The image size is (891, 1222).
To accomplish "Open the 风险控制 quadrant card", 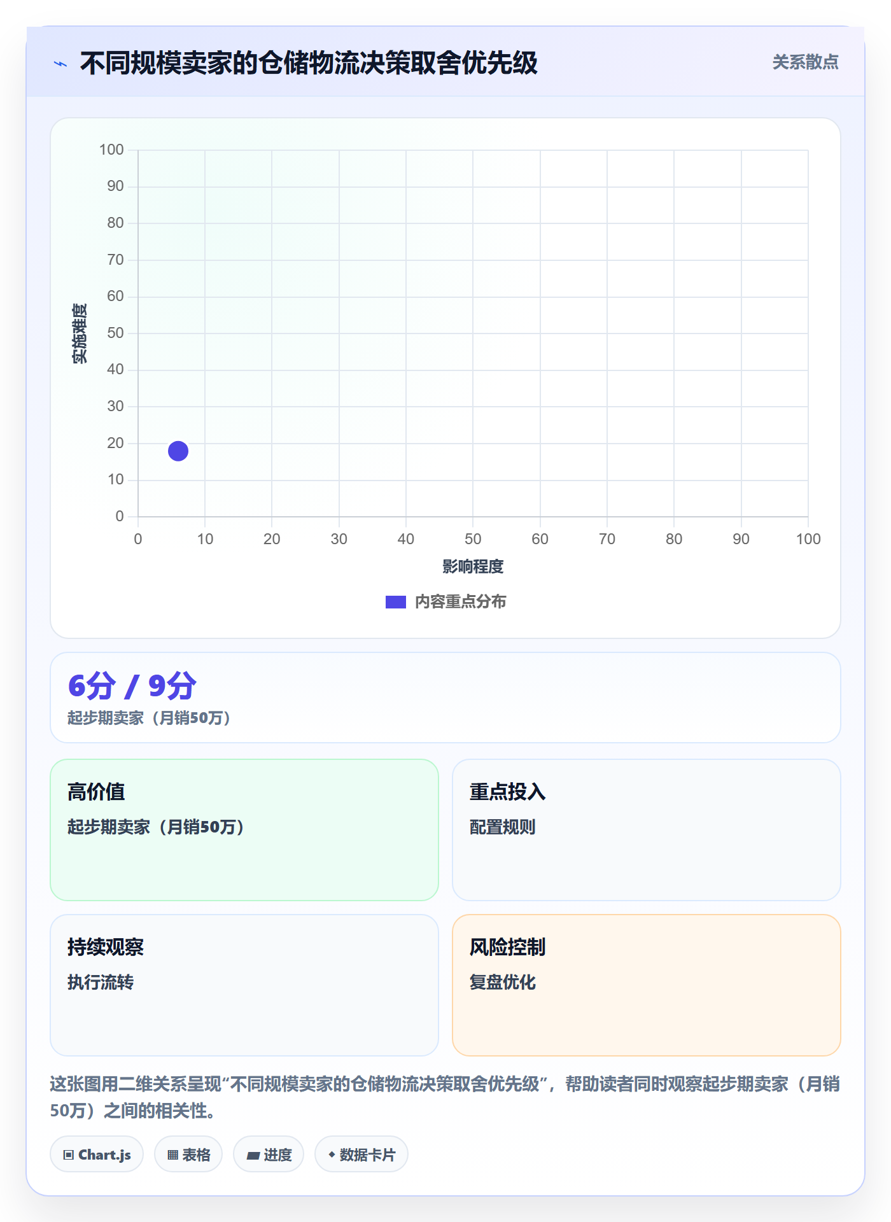I will pyautogui.click(x=646, y=985).
